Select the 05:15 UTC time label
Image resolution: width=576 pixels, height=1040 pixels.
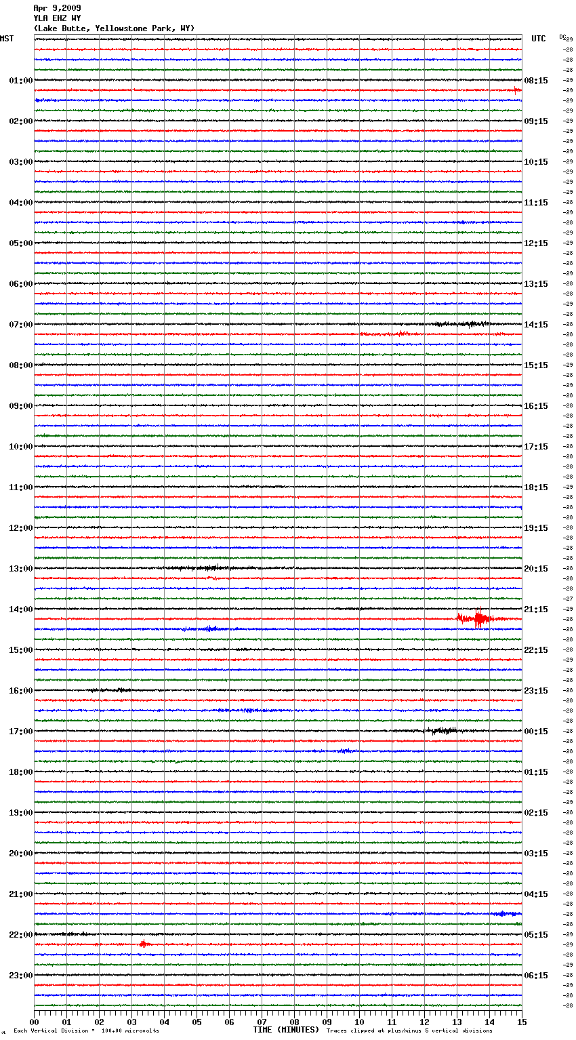[536, 935]
